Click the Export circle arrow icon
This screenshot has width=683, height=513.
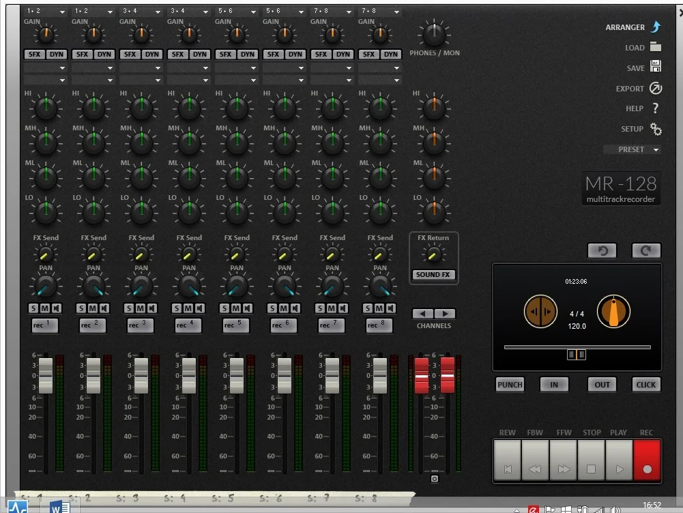656,88
